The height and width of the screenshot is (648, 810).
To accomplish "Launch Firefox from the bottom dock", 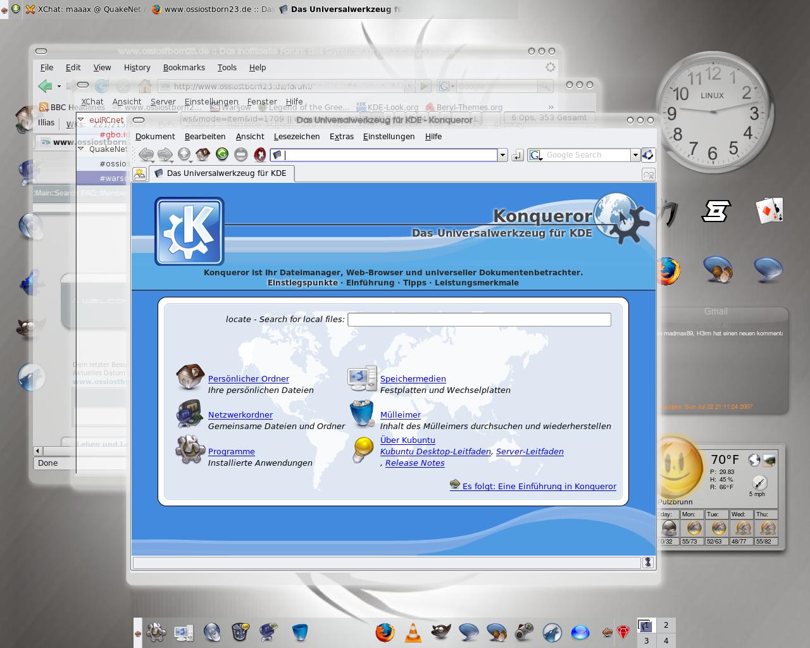I will [x=385, y=632].
